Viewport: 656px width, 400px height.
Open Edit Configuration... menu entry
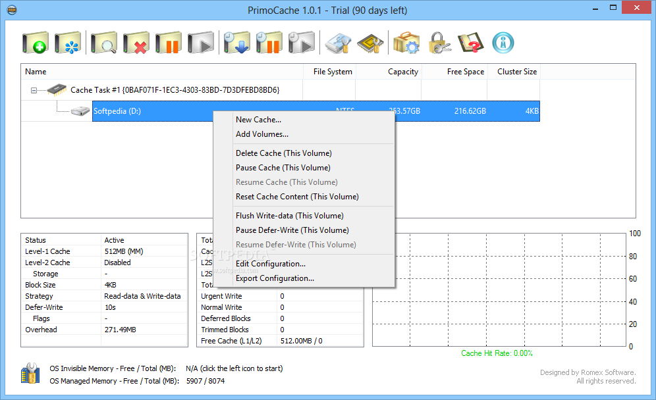pyautogui.click(x=271, y=264)
